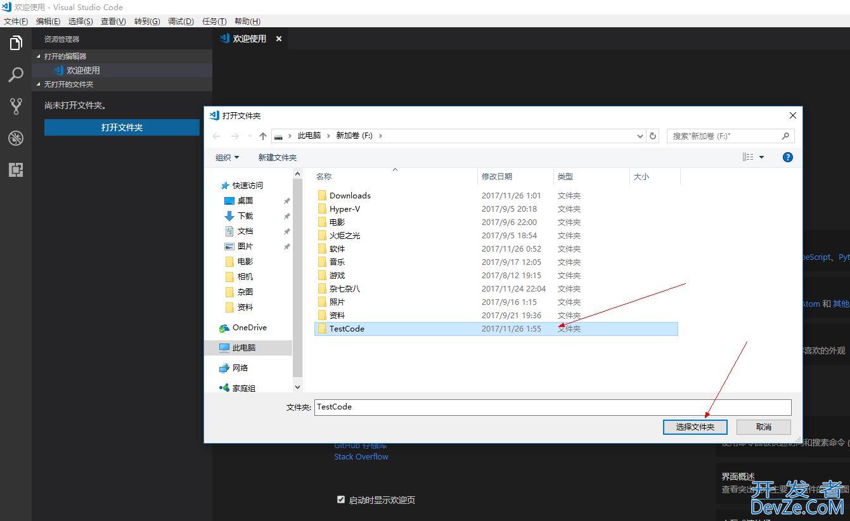This screenshot has height=521, width=850.
Task: Click the 文件夹 name input field
Action: click(x=553, y=407)
